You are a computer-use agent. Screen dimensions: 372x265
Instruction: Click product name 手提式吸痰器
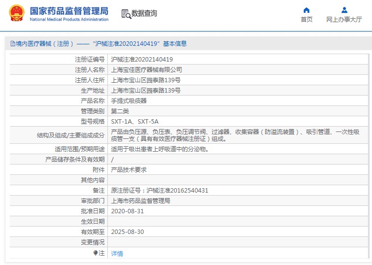129,101
